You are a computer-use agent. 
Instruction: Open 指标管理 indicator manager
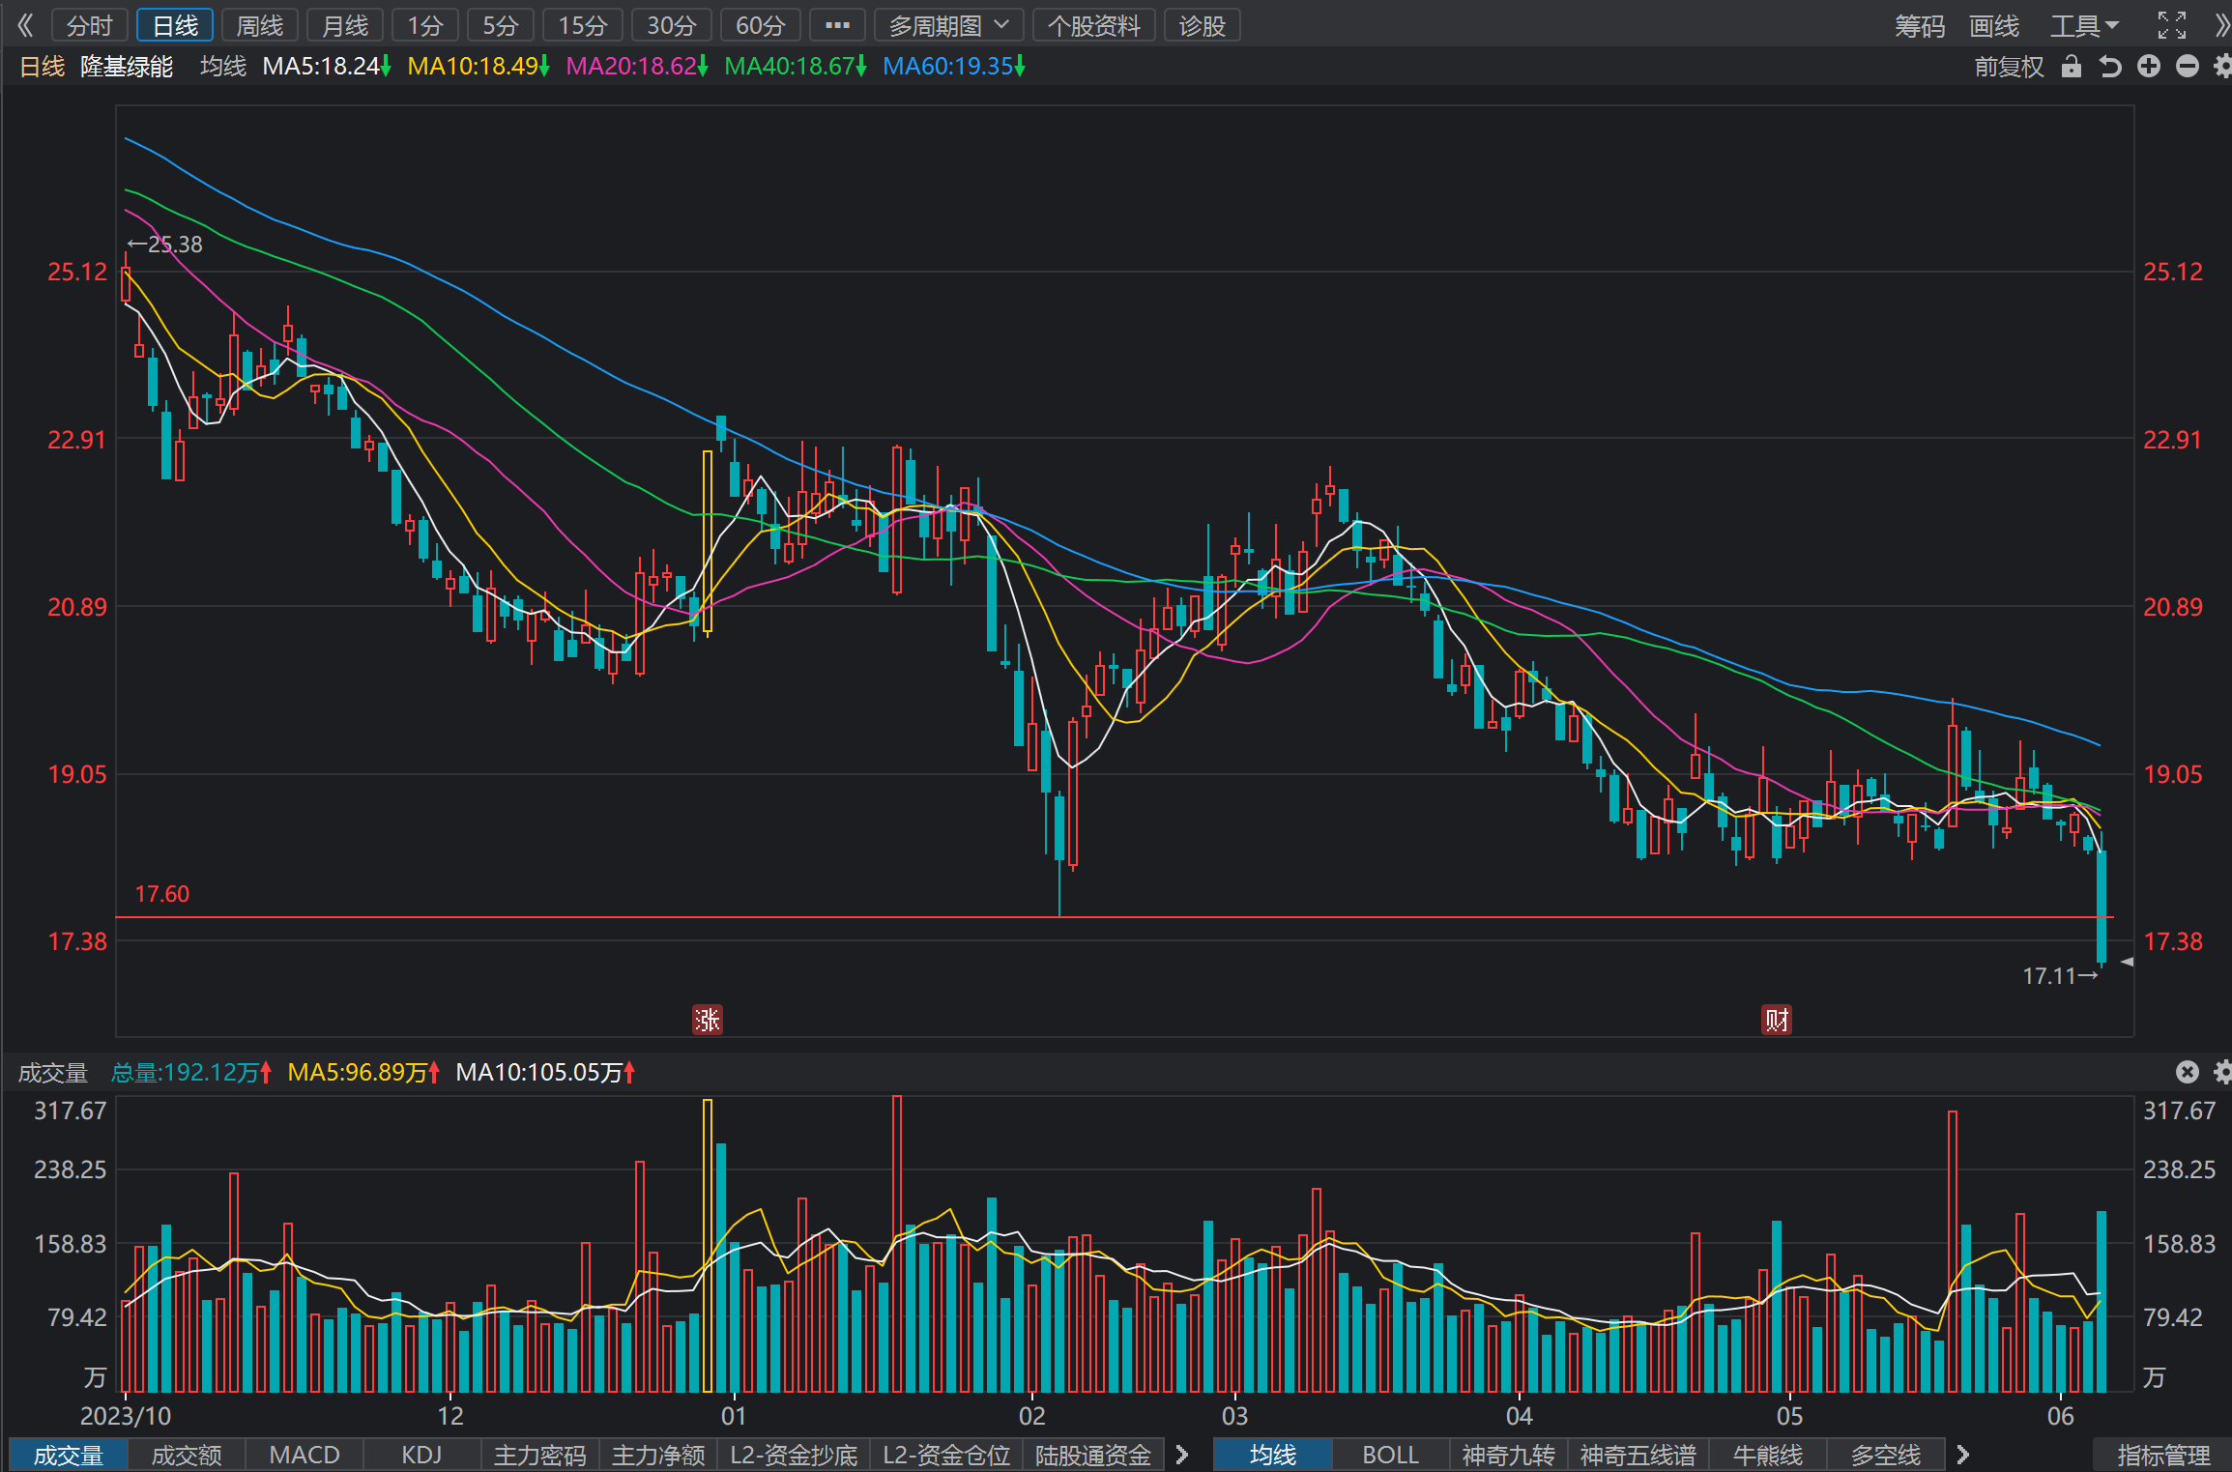[x=2163, y=1455]
